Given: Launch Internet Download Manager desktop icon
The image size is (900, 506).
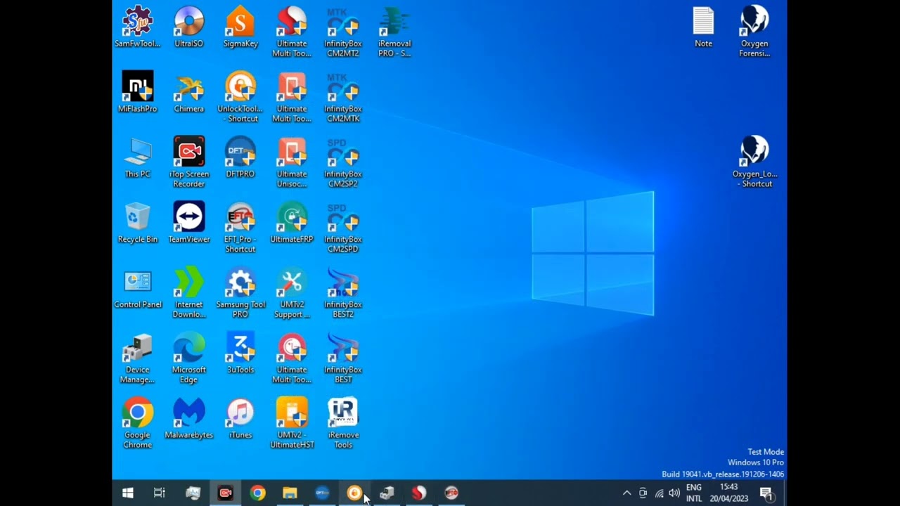Looking at the screenshot, I should 188,293.
